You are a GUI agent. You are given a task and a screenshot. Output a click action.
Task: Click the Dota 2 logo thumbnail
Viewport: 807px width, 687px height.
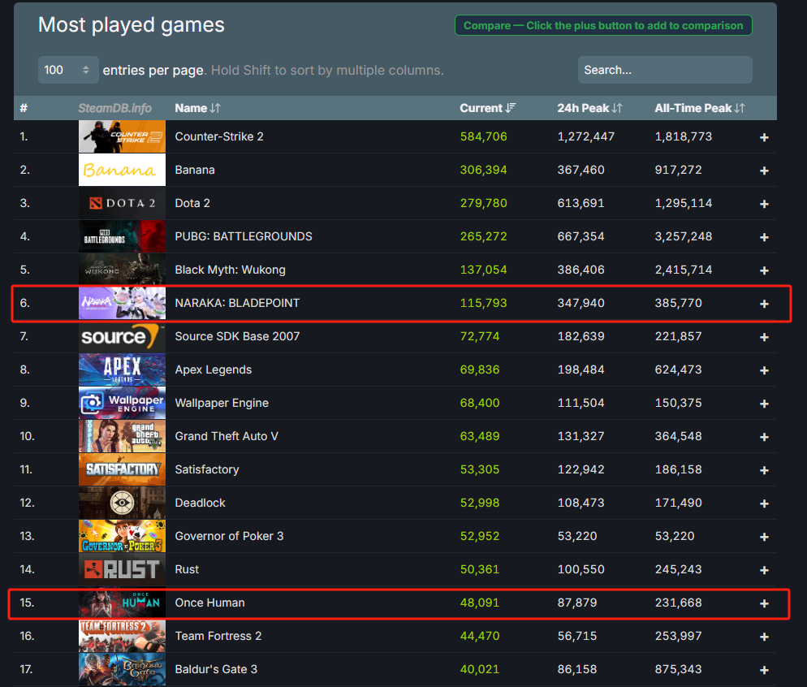pyautogui.click(x=122, y=203)
